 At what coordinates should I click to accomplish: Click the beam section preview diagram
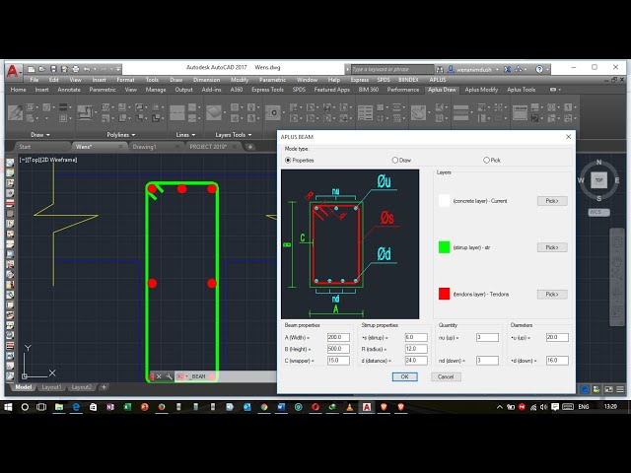pyautogui.click(x=350, y=243)
